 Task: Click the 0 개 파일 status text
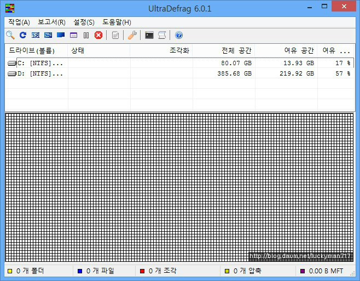pos(100,271)
